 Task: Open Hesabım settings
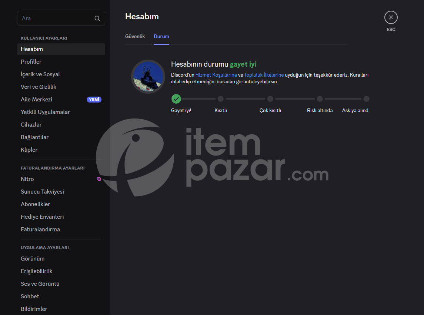click(x=61, y=49)
